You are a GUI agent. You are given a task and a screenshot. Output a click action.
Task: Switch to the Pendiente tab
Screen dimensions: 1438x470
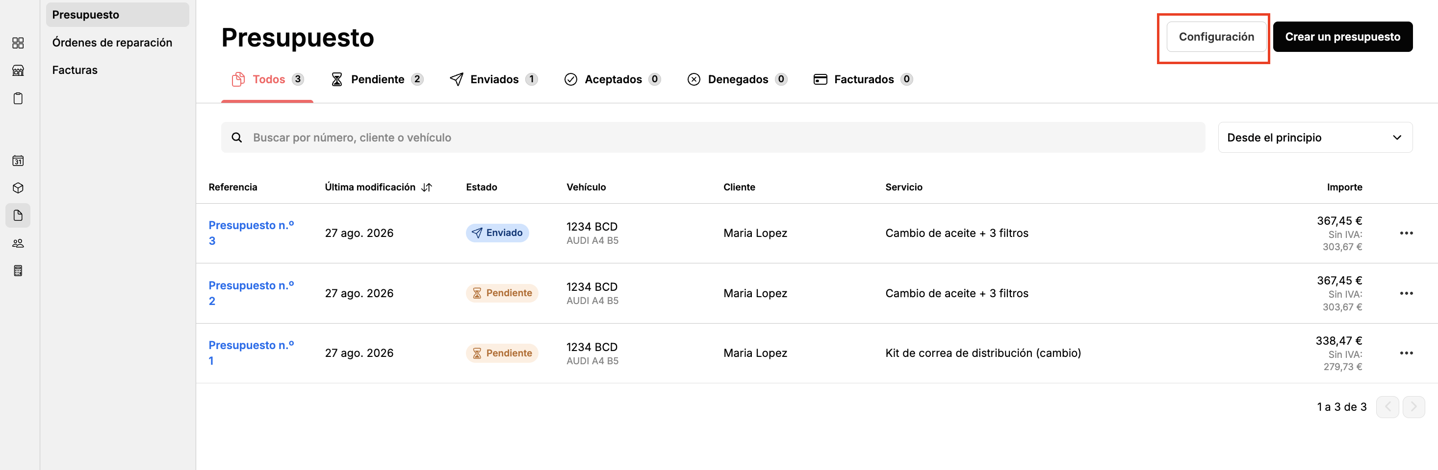tap(377, 80)
